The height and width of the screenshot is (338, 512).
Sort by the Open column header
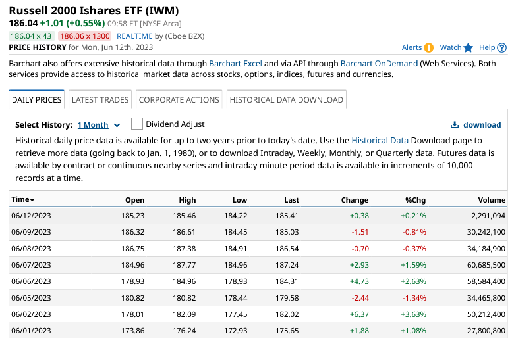click(135, 200)
